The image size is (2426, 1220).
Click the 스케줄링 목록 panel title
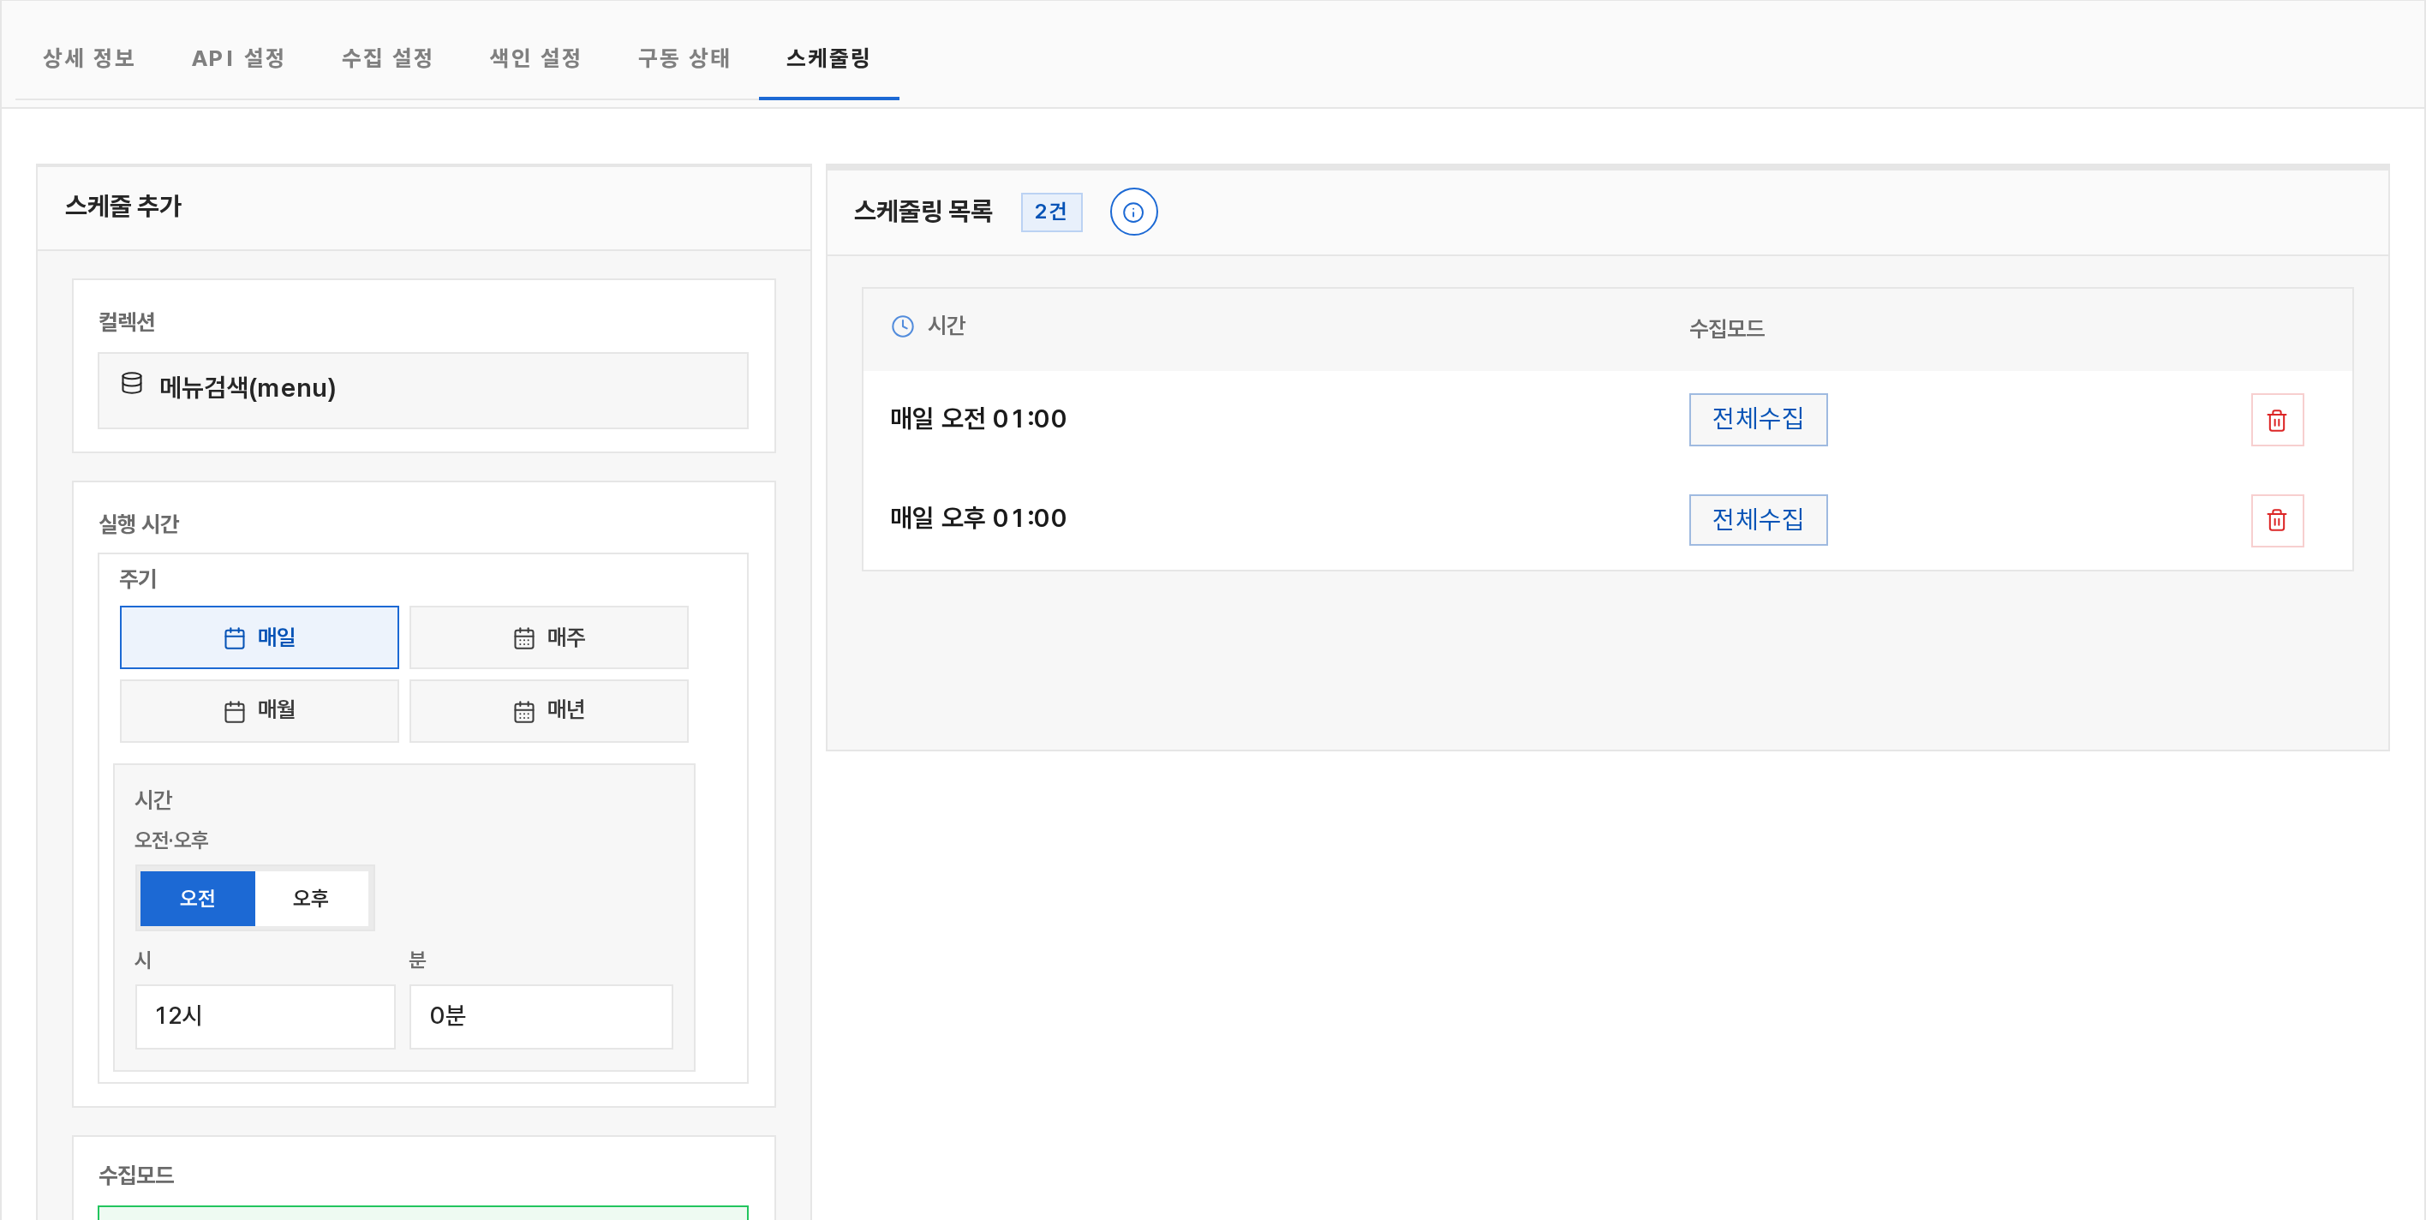click(x=923, y=211)
